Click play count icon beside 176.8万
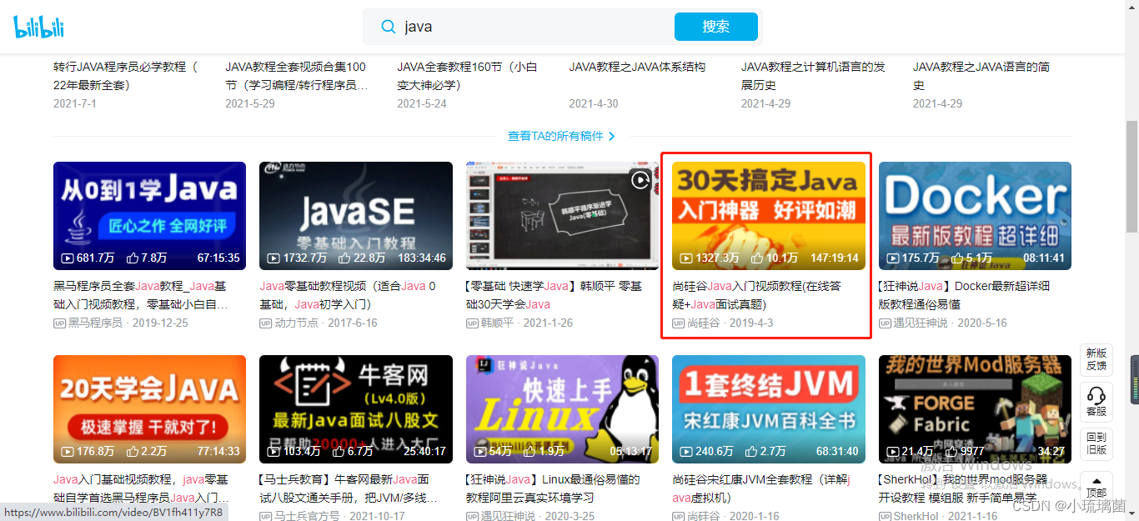1139x521 pixels. tap(68, 452)
